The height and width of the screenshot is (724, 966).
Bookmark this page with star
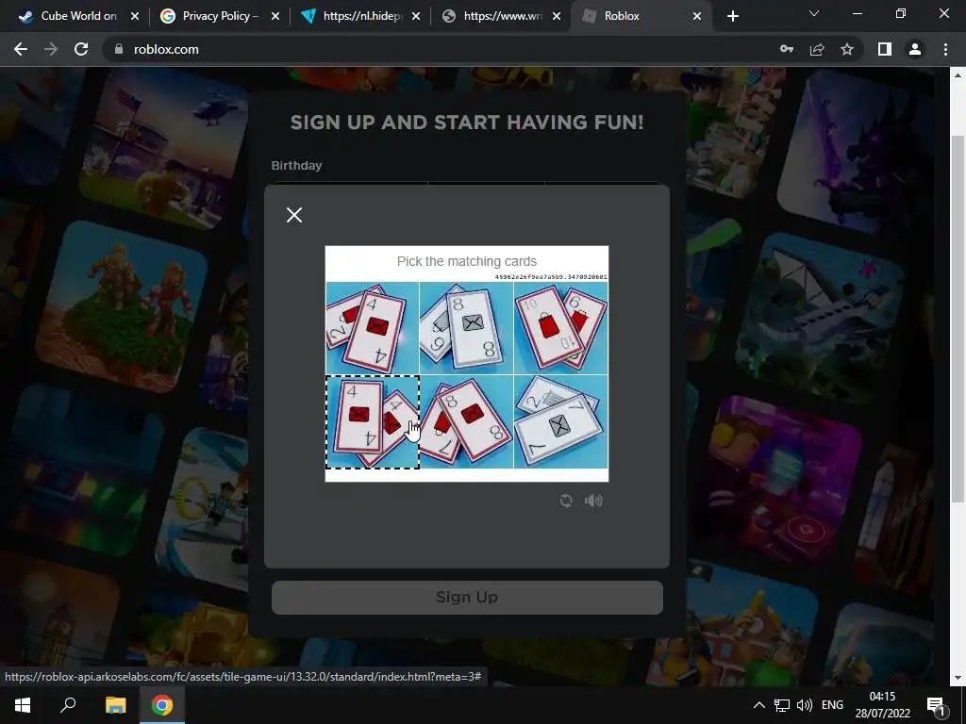point(847,49)
